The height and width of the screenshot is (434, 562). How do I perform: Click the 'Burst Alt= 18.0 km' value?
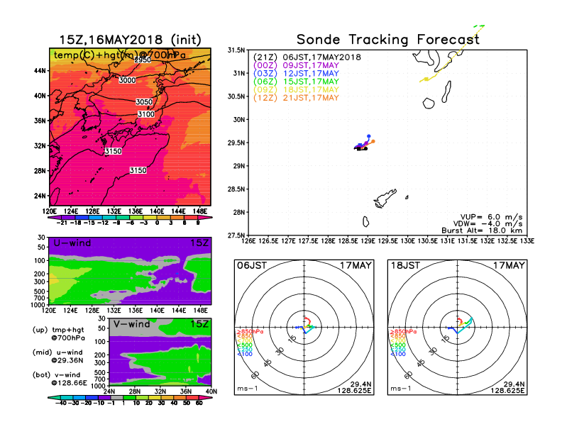pos(482,230)
